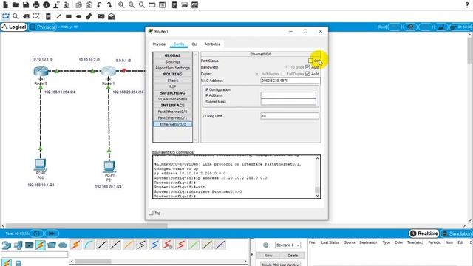Screen dimensions: 473x266
Task: Click New scenario button
Action: tap(268, 256)
